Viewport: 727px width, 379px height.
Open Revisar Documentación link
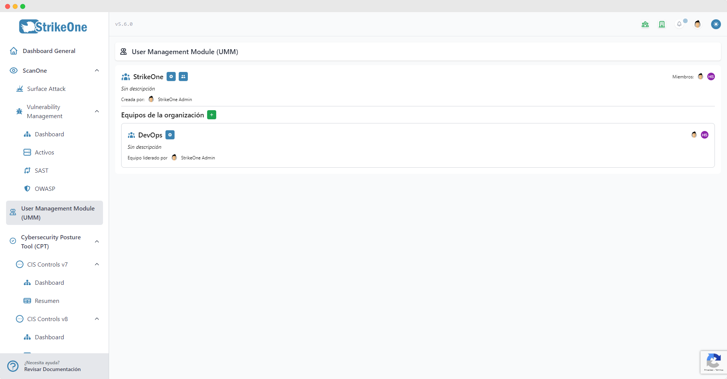53,369
